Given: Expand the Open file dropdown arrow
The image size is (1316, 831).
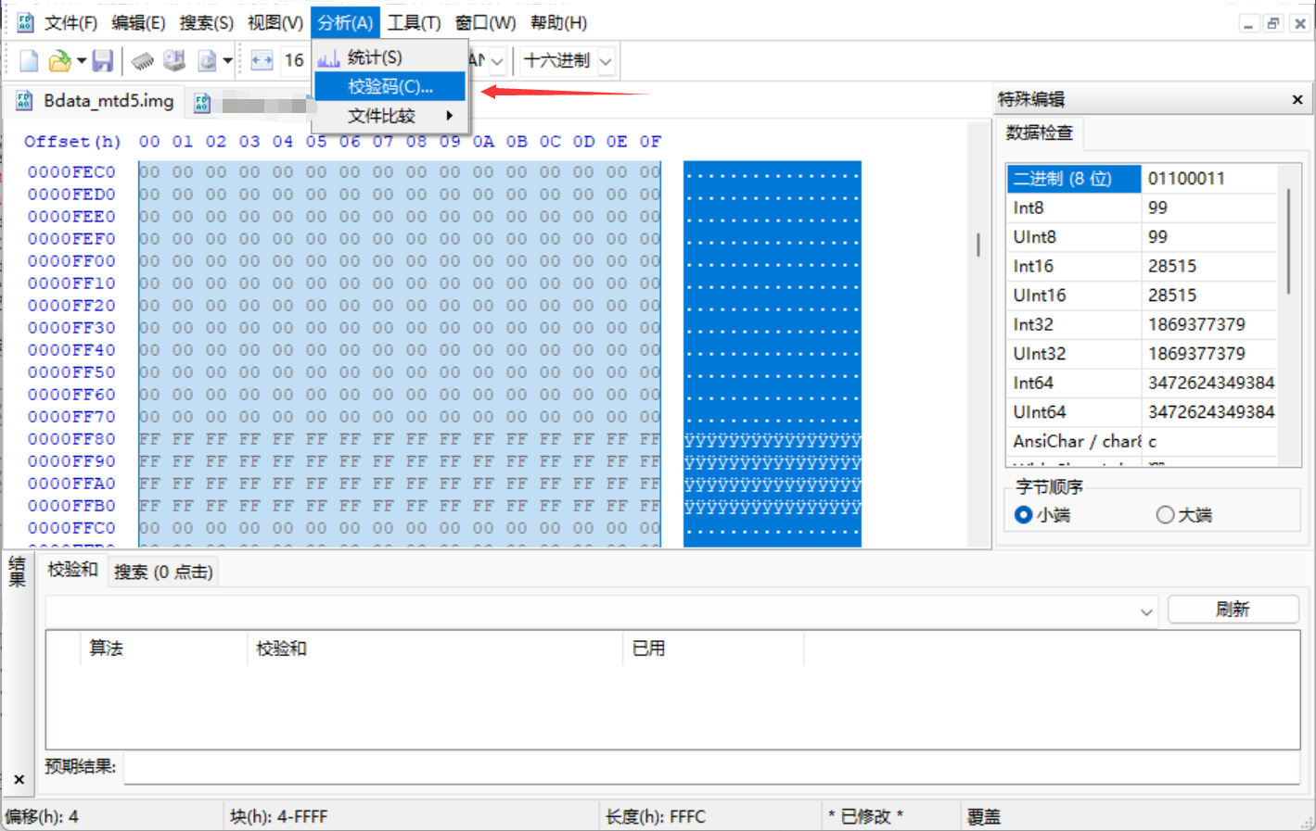Looking at the screenshot, I should coord(82,61).
